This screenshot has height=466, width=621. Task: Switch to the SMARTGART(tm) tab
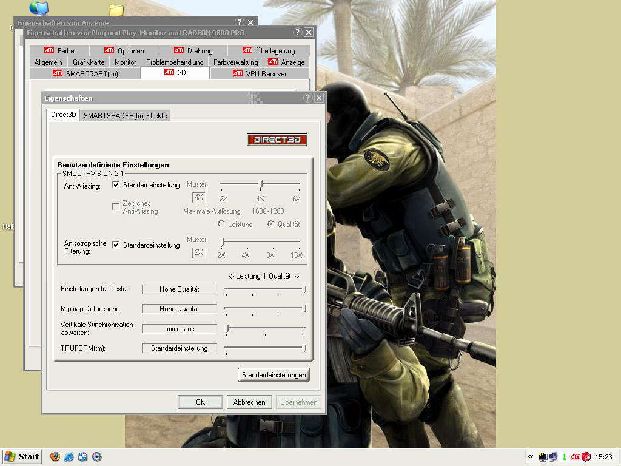tap(85, 73)
